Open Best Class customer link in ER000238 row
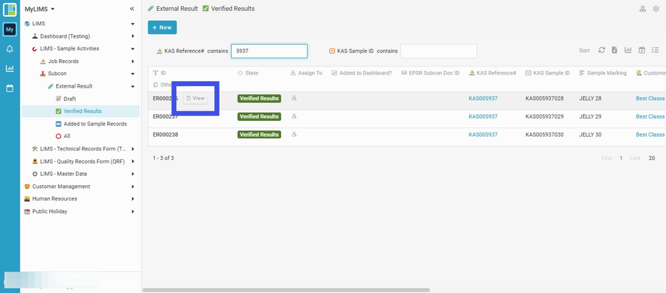Image resolution: width=666 pixels, height=293 pixels. tap(650, 134)
